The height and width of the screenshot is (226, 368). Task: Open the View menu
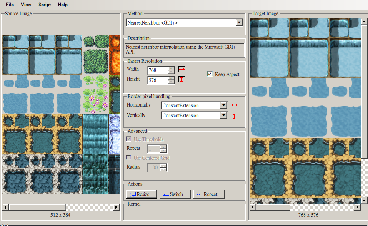(26, 5)
